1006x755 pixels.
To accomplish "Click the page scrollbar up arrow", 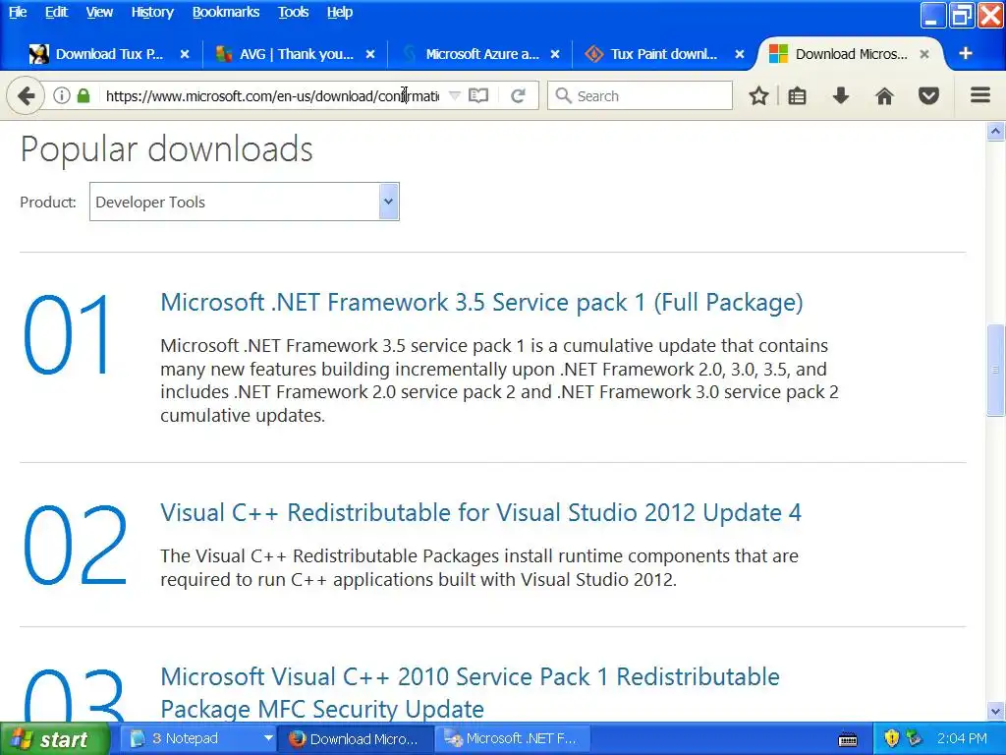I will point(995,132).
